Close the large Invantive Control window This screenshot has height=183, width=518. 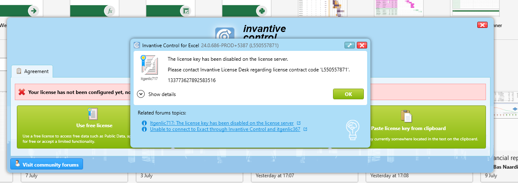click(x=482, y=25)
